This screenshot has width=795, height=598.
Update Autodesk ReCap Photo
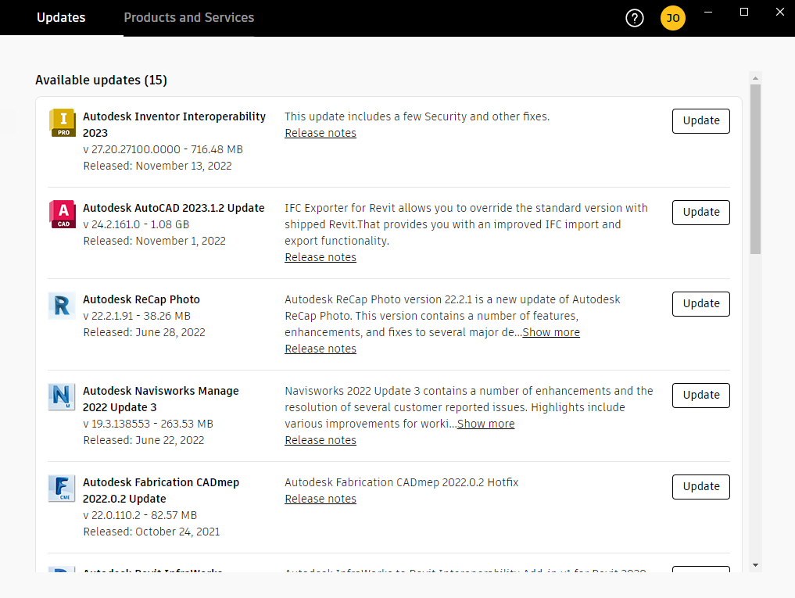[701, 303]
